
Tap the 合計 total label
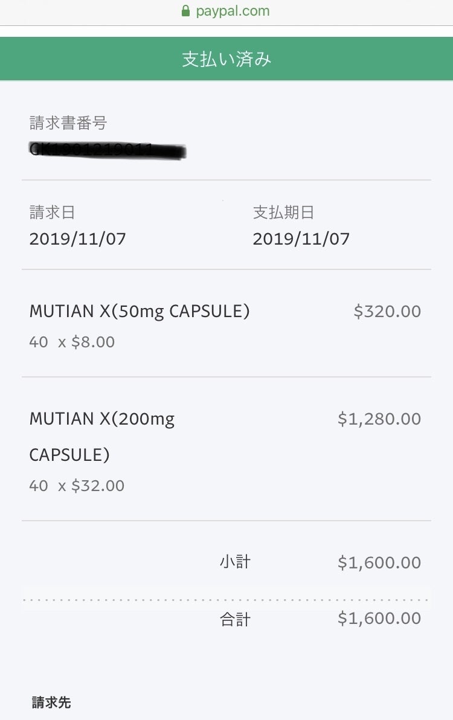tap(235, 619)
